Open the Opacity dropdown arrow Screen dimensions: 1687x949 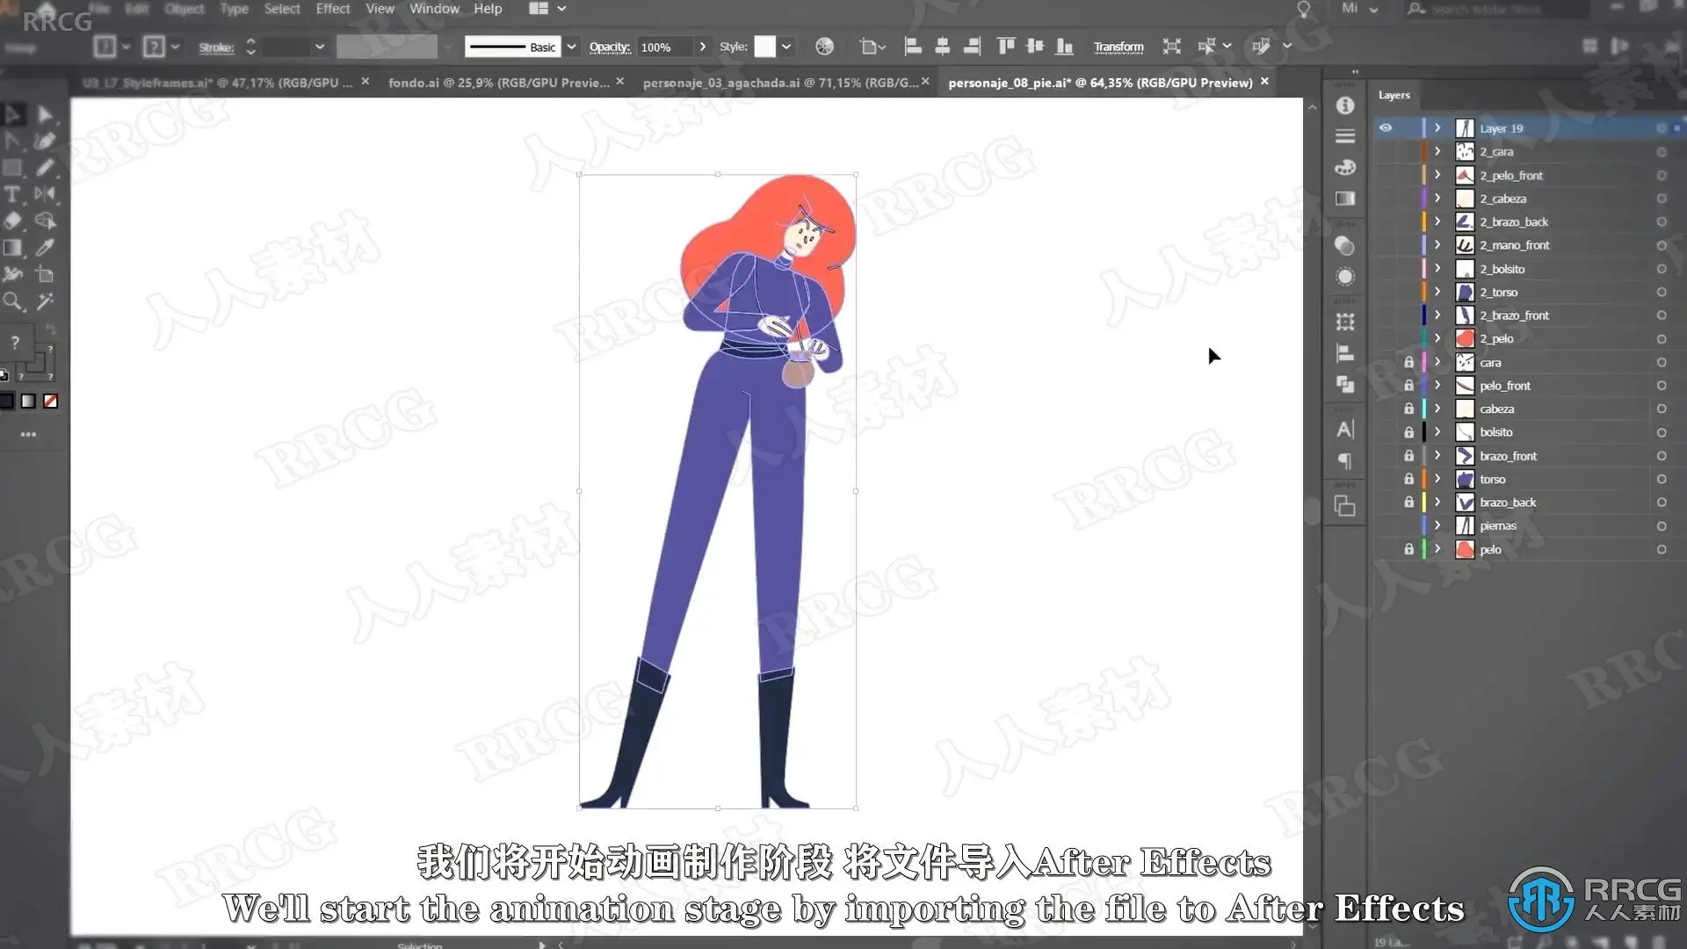coord(702,47)
